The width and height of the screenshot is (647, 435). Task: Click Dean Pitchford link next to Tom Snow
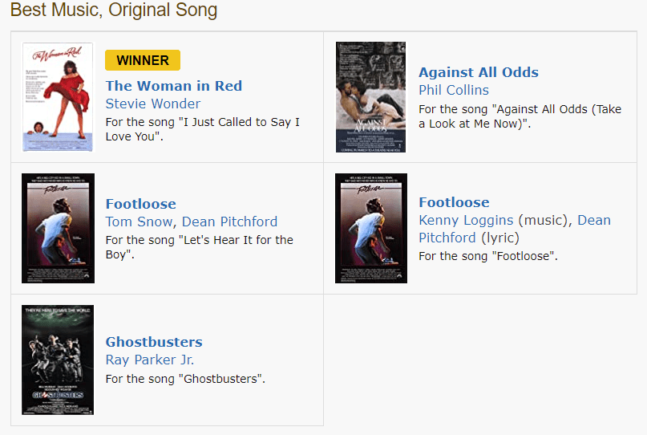coord(229,222)
